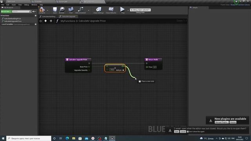Click the execution output pin on entry node
This screenshot has width=251, height=141.
click(x=89, y=63)
